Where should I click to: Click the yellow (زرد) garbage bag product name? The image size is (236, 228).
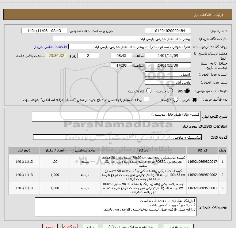pos(143,188)
